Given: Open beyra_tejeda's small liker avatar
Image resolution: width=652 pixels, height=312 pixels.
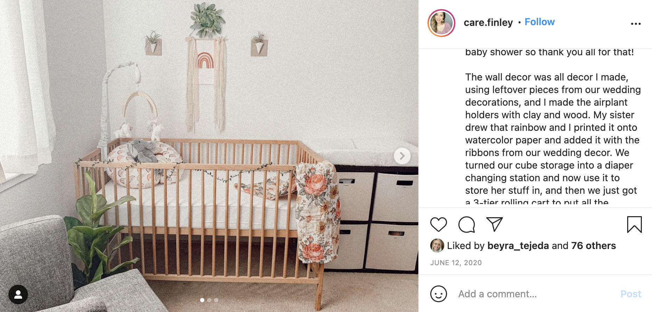Looking at the screenshot, I should 437,246.
